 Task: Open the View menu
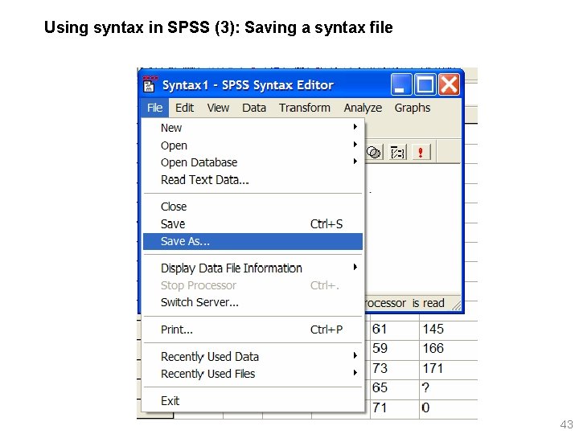click(x=218, y=108)
